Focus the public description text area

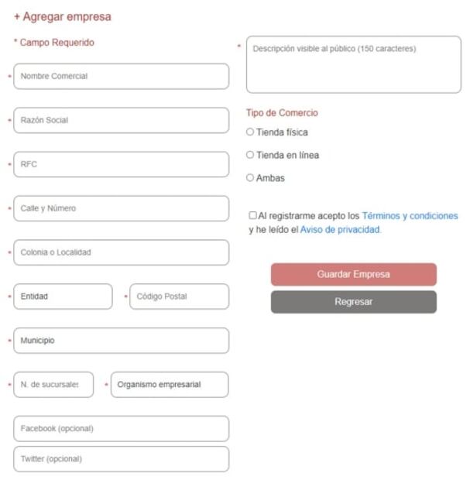tap(353, 65)
